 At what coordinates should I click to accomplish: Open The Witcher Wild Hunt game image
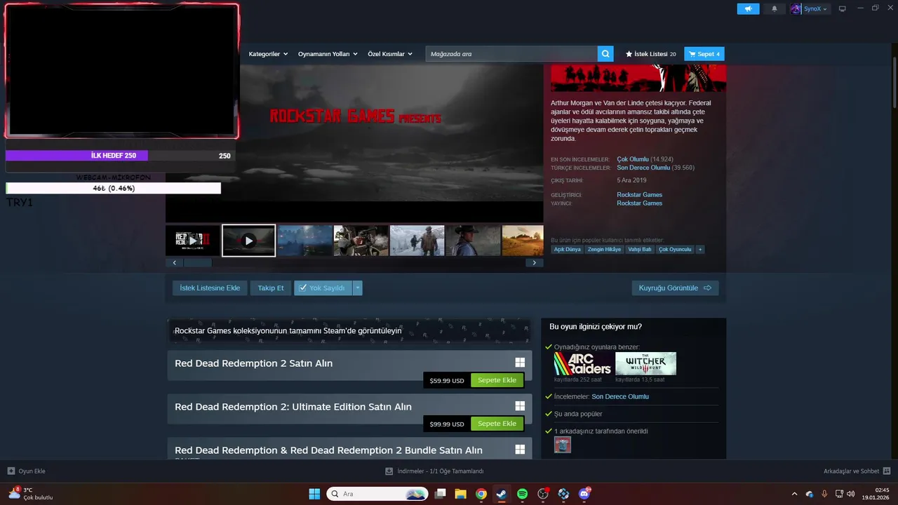click(x=645, y=363)
